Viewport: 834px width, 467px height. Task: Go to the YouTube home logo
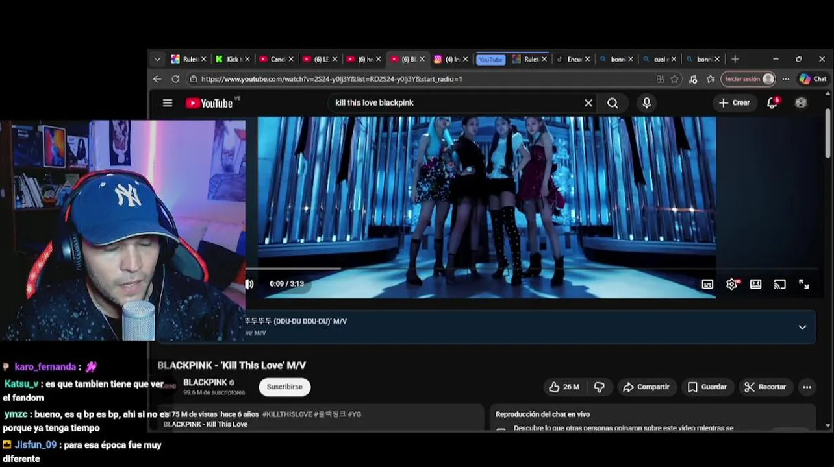click(x=209, y=103)
